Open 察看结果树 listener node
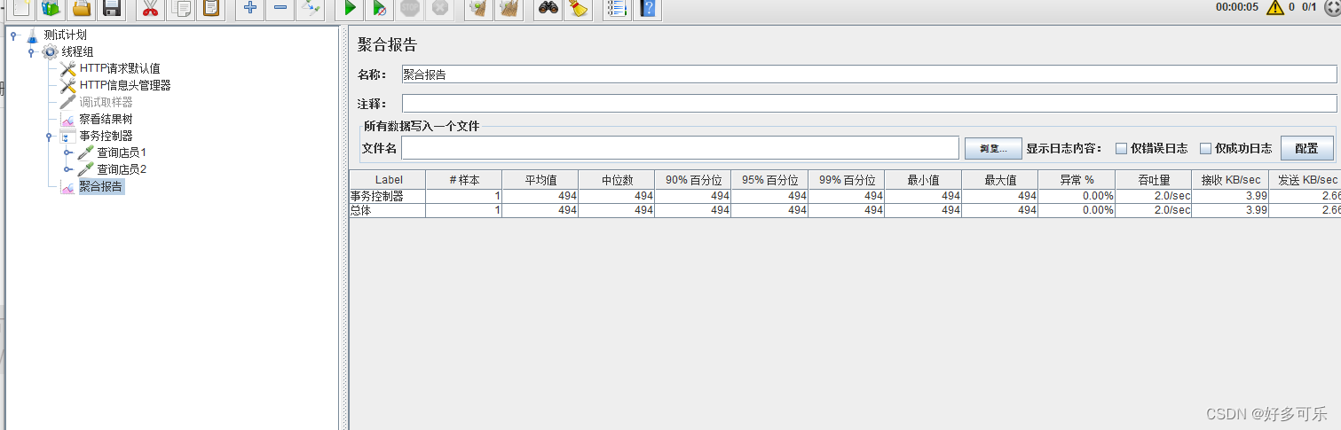 click(106, 119)
